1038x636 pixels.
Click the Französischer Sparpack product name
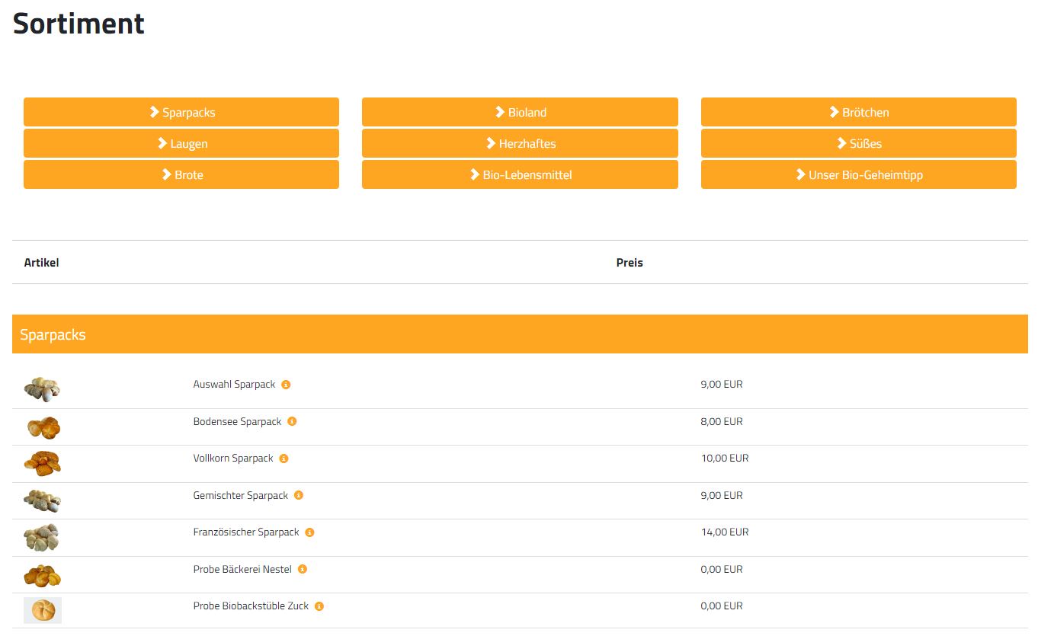pyautogui.click(x=246, y=532)
